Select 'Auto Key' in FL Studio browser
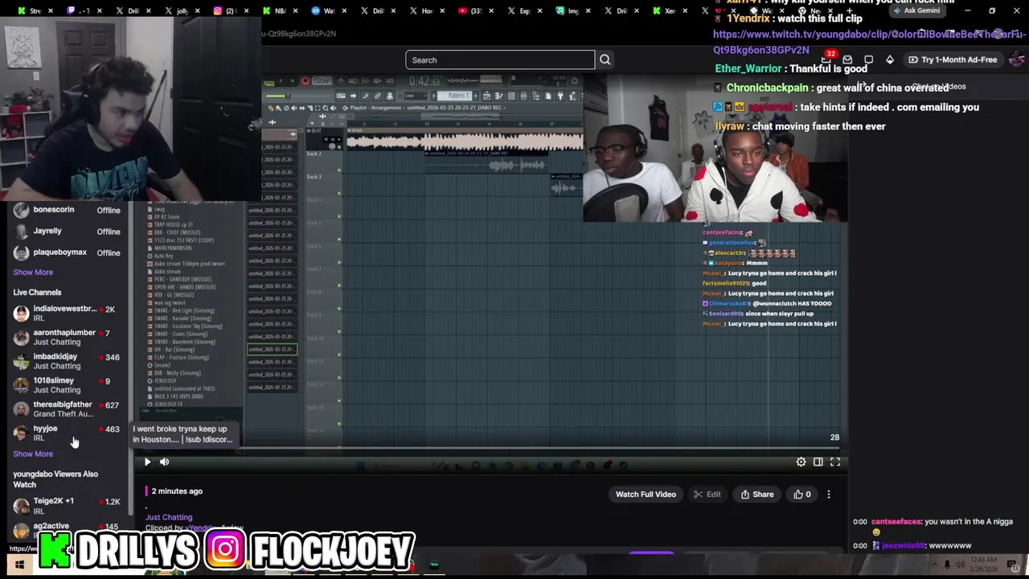Screen dimensions: 1029x579 point(164,256)
